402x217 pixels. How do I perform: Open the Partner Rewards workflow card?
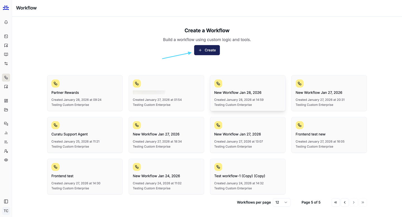coord(85,93)
